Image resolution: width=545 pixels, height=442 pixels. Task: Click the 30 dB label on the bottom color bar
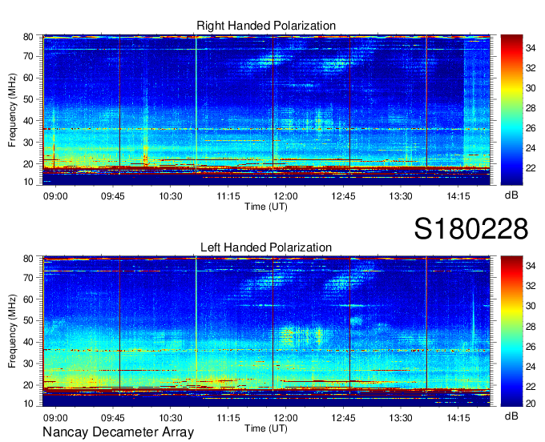(x=531, y=306)
